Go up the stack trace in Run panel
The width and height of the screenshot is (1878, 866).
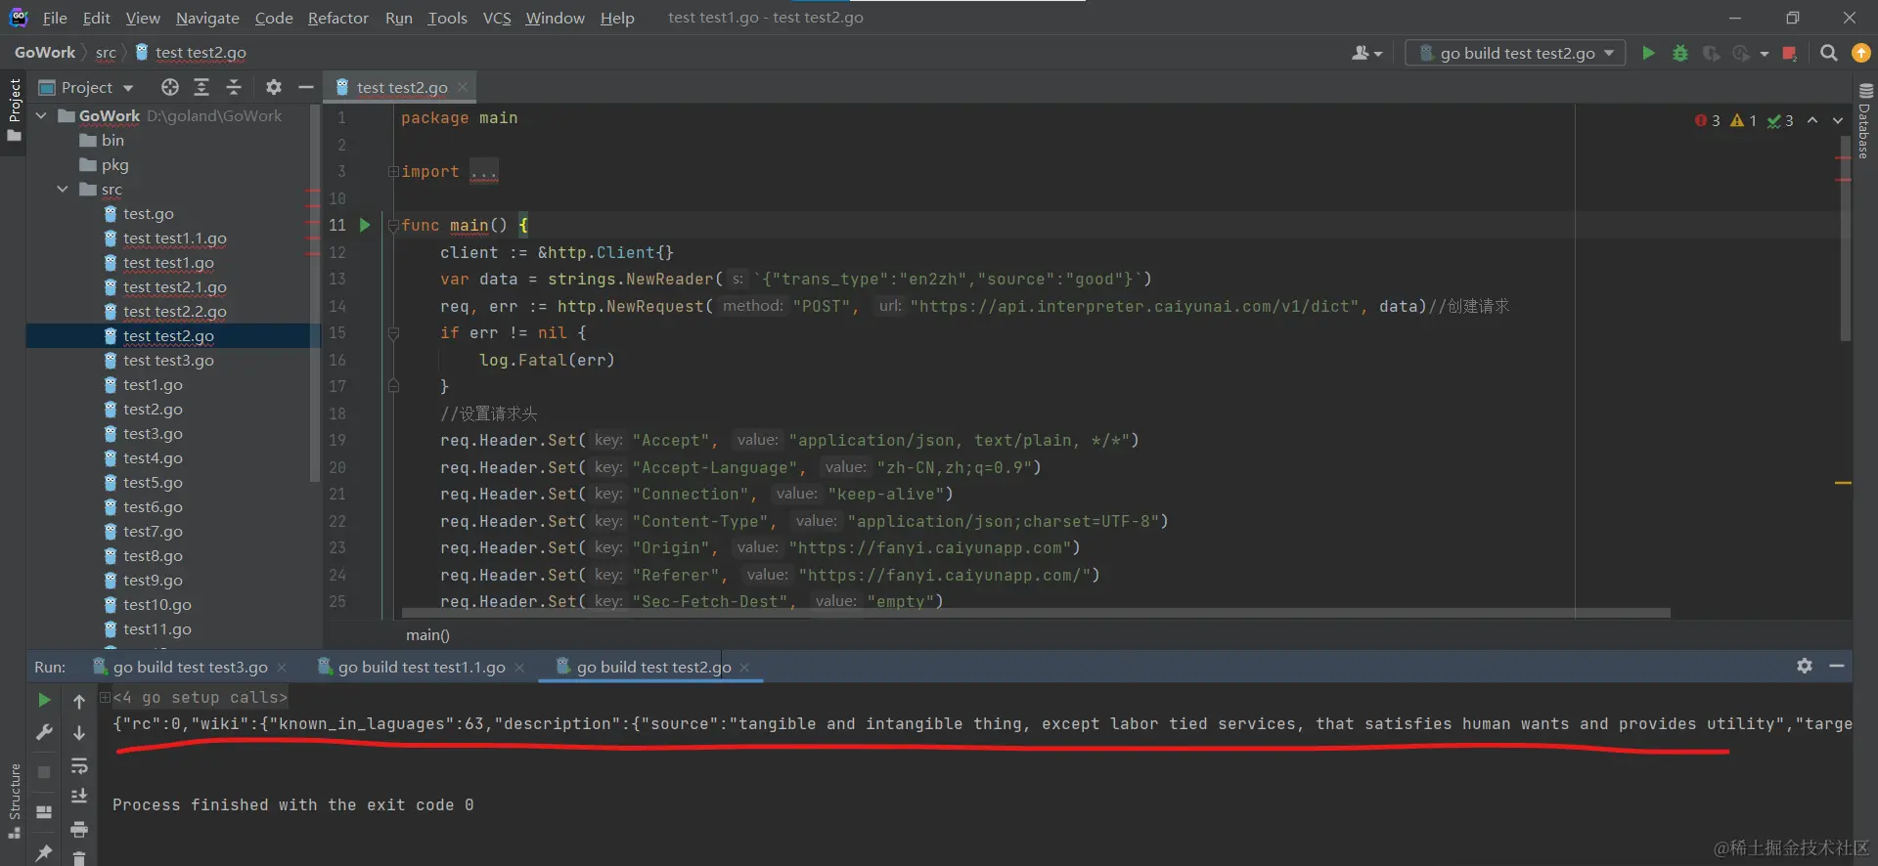(79, 701)
